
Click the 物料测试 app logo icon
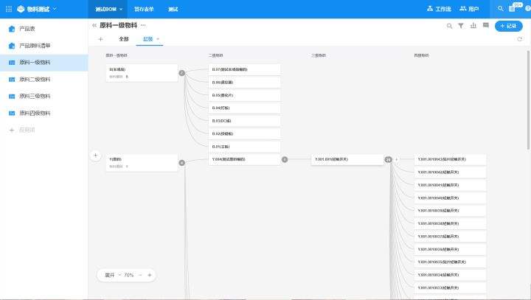(x=21, y=9)
